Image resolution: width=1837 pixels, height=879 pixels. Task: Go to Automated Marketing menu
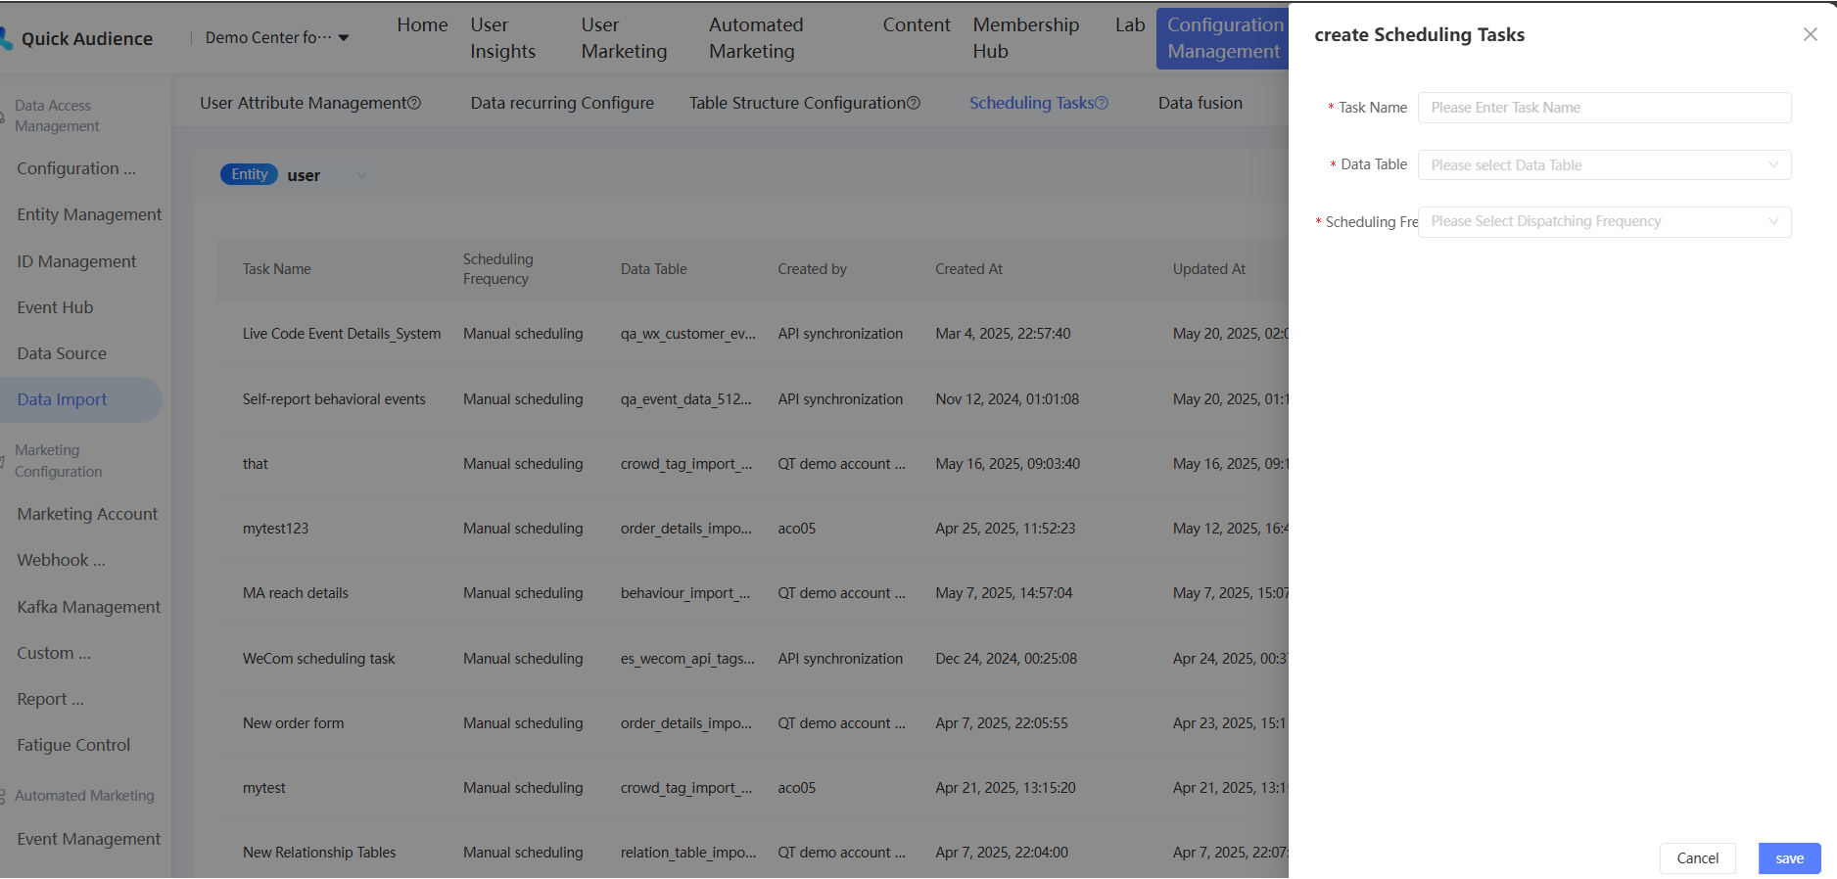(x=756, y=38)
